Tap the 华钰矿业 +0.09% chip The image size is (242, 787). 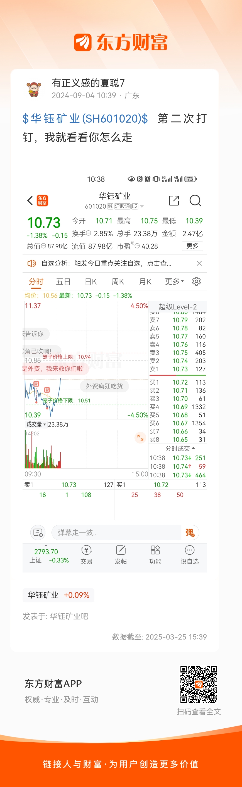click(x=58, y=595)
